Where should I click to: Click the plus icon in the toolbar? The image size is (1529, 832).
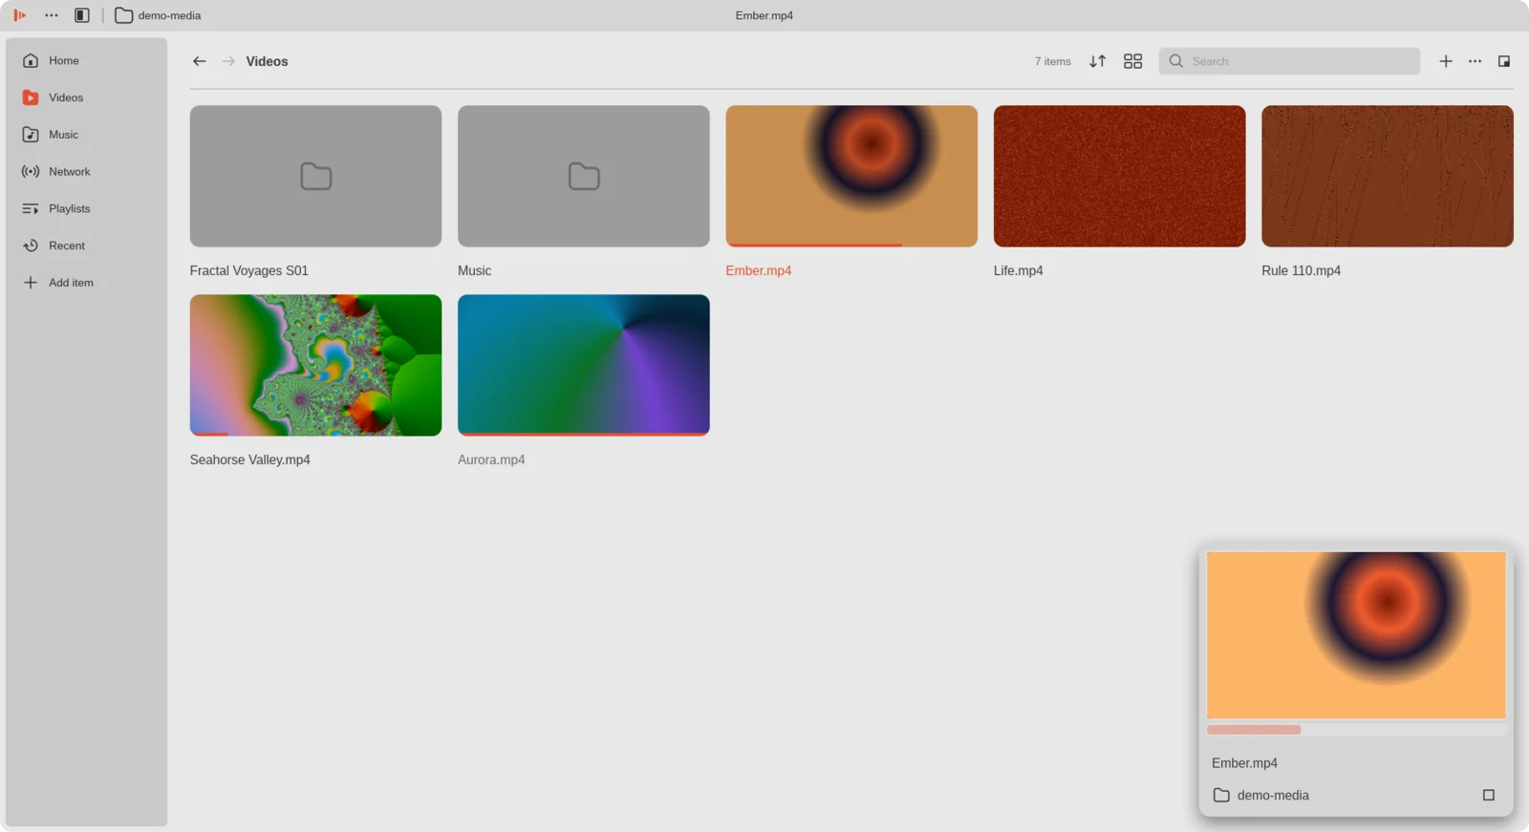tap(1446, 61)
